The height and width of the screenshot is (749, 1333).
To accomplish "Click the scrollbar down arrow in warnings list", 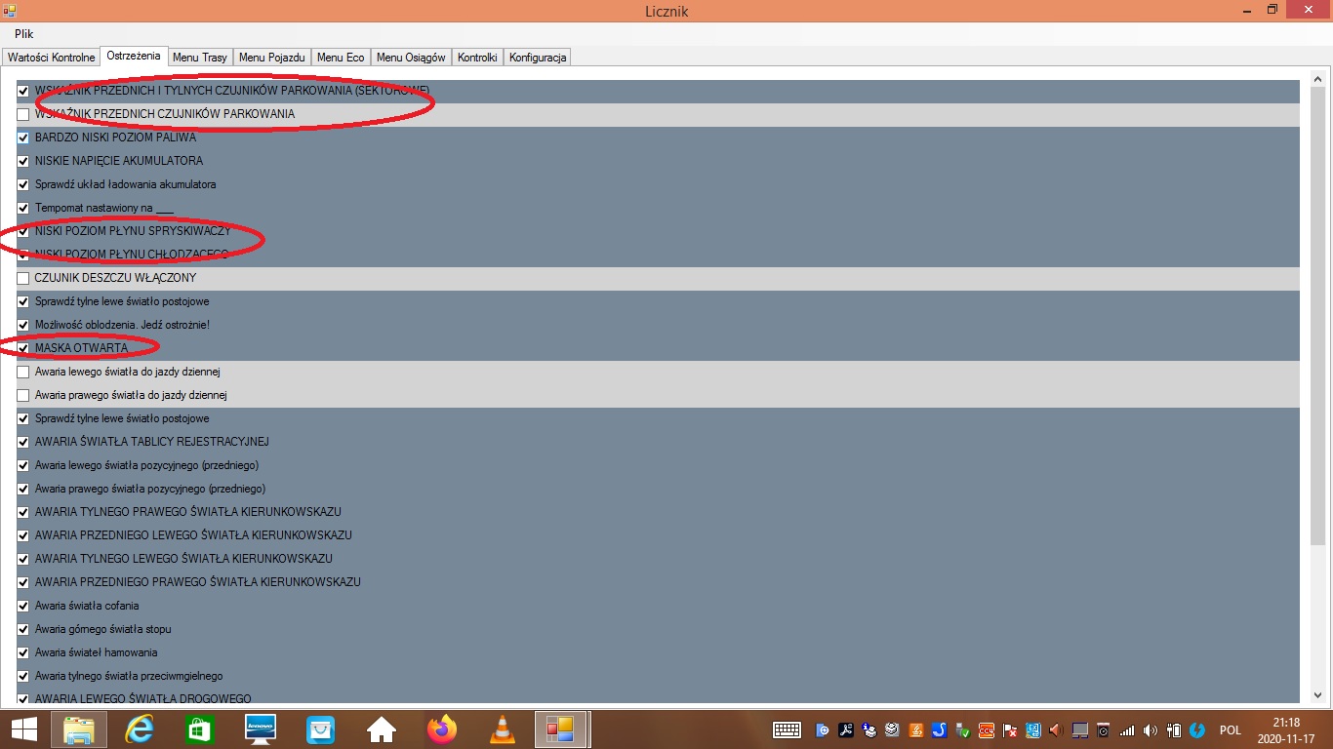I will (x=1317, y=695).
